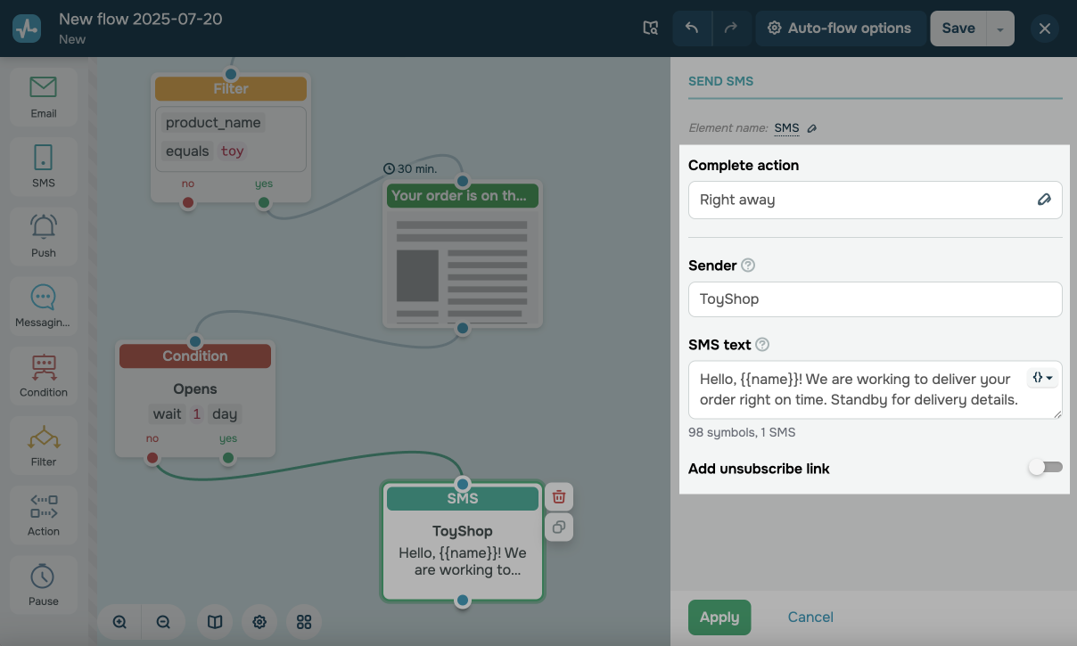Viewport: 1077px width, 646px height.
Task: Cancel the SMS settings changes
Action: 810,617
